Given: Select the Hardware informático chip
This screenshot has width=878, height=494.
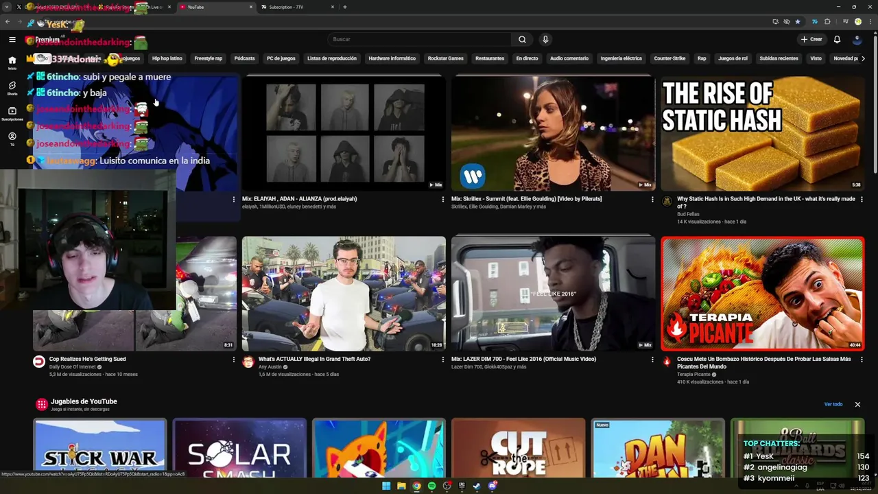Looking at the screenshot, I should click(x=392, y=58).
